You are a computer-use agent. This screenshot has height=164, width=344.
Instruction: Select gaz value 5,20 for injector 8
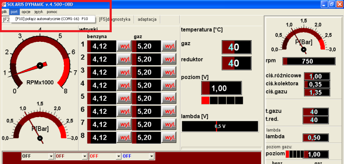(x=146, y=138)
